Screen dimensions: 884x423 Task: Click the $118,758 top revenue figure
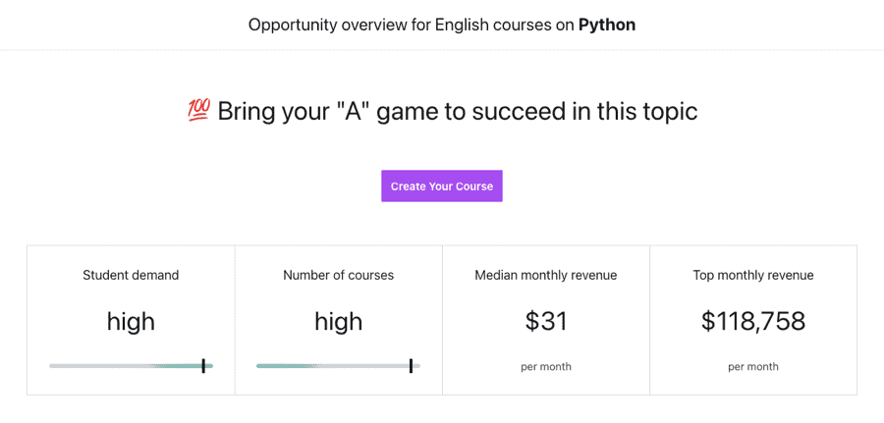pyautogui.click(x=753, y=321)
